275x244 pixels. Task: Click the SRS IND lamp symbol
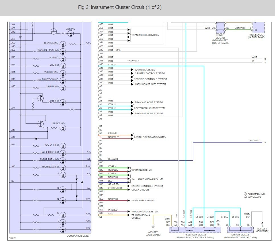pyautogui.click(x=63, y=102)
